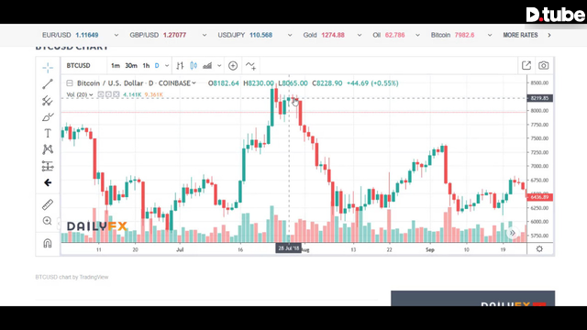
Task: Click the Gold rate 1274.88
Action: (333, 35)
